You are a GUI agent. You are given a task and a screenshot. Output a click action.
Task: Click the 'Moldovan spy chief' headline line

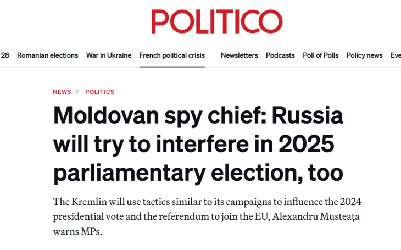coord(198,116)
